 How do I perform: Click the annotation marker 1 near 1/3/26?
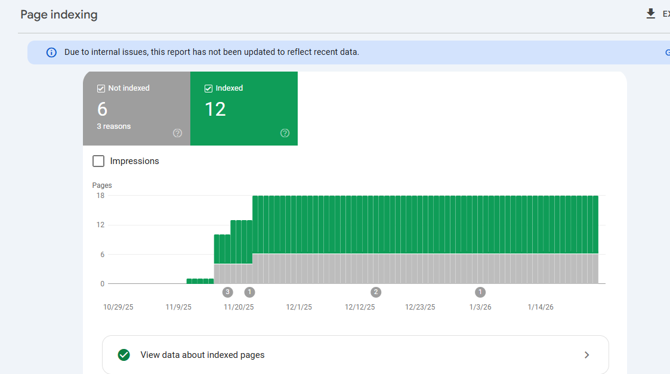tap(480, 292)
